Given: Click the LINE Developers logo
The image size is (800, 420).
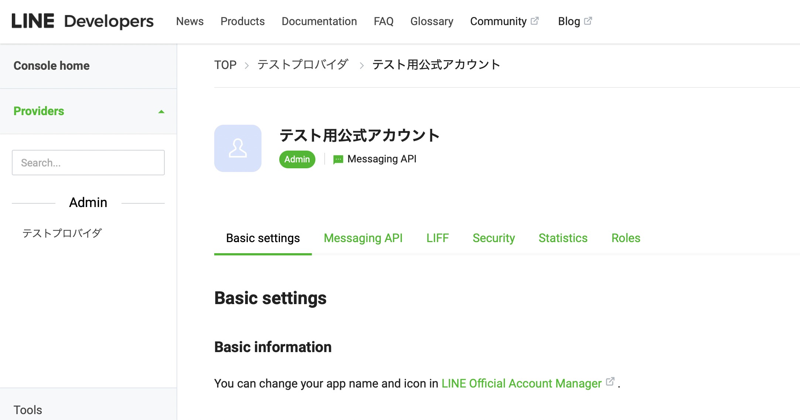Looking at the screenshot, I should click(x=82, y=21).
